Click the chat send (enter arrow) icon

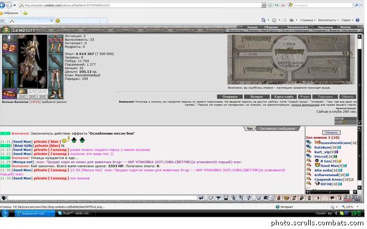201,198
